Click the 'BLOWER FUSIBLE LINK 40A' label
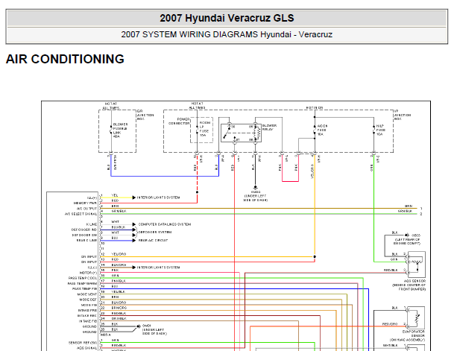This screenshot has height=351, width=457. pos(120,130)
